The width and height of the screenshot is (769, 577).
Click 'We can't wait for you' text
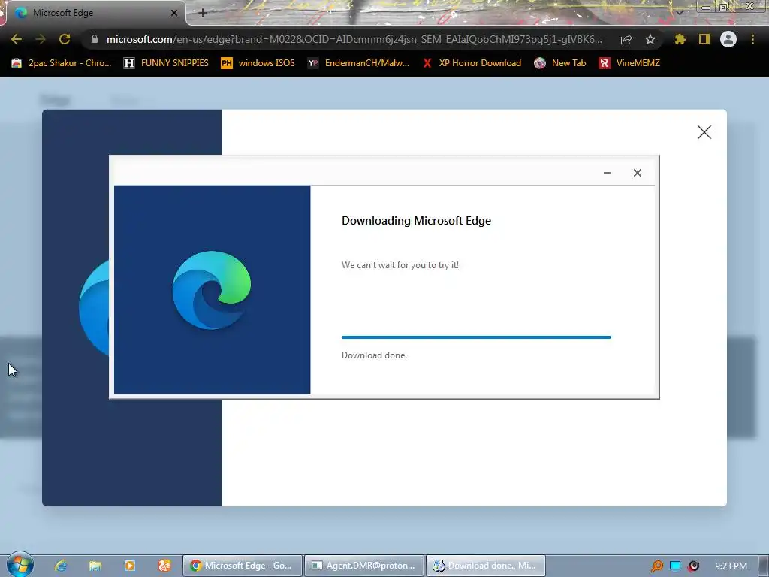(400, 265)
